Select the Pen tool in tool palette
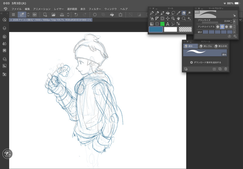 coord(151,13)
